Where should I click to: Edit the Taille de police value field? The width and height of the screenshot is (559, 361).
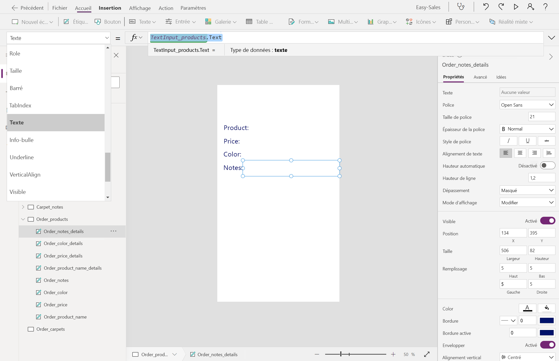click(541, 117)
